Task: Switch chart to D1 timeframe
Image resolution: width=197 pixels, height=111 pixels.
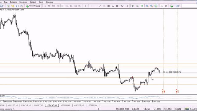Action: (71, 6)
